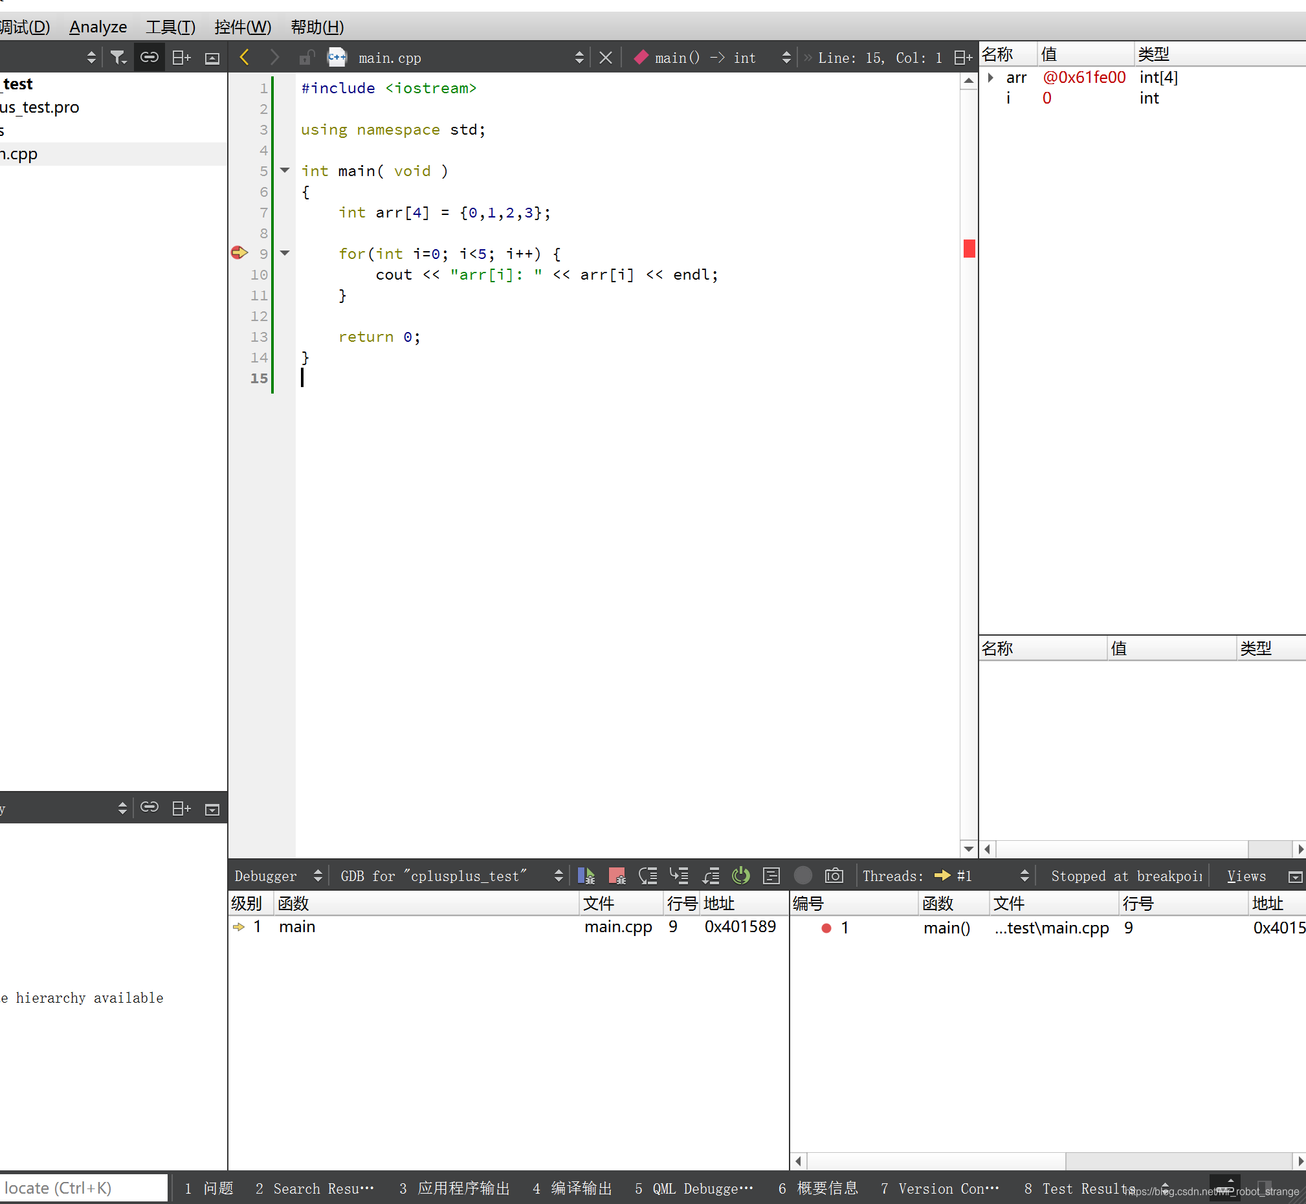
Task: Click the Step Out icon
Action: 710,876
